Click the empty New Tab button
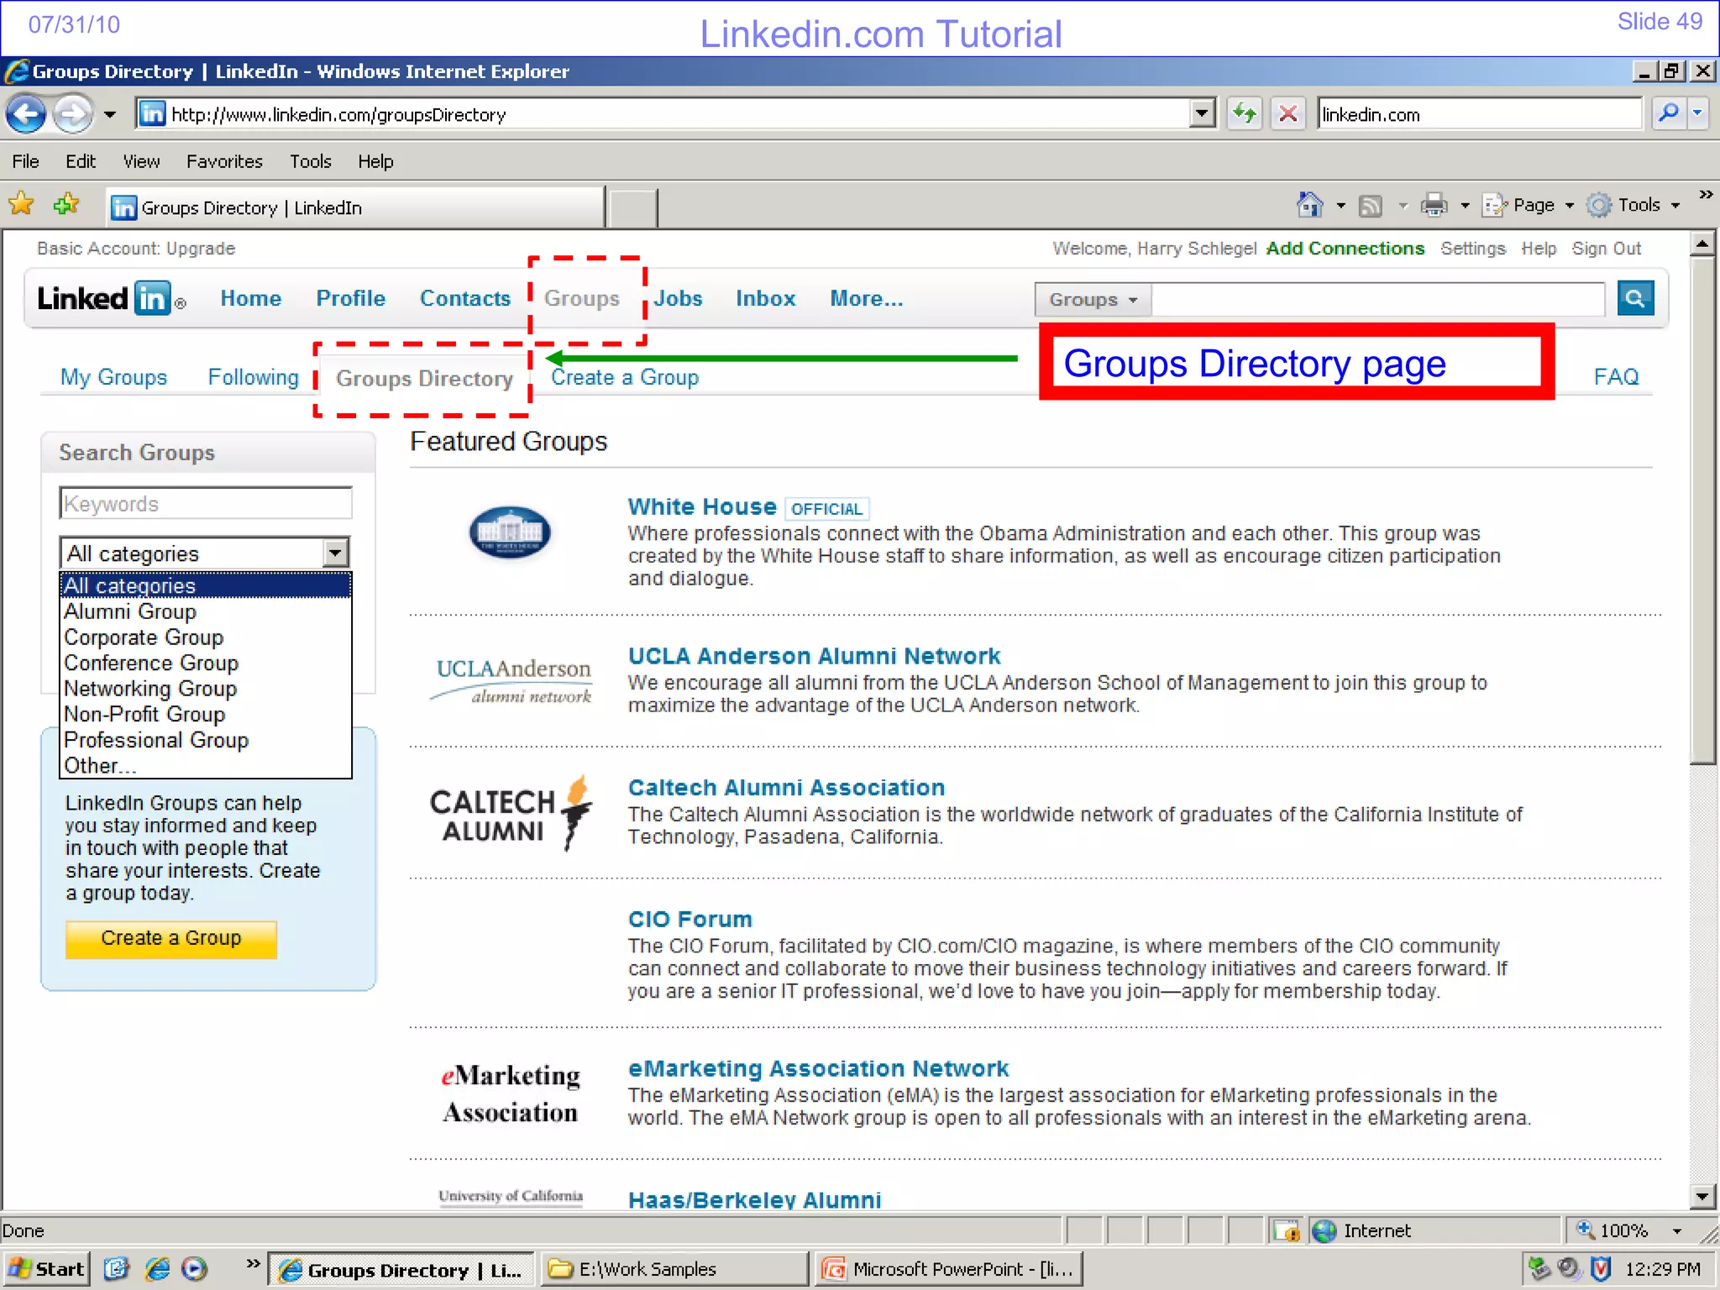 click(632, 207)
